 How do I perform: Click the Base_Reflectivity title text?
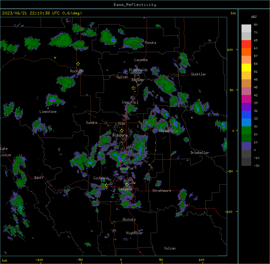pyautogui.click(x=135, y=5)
